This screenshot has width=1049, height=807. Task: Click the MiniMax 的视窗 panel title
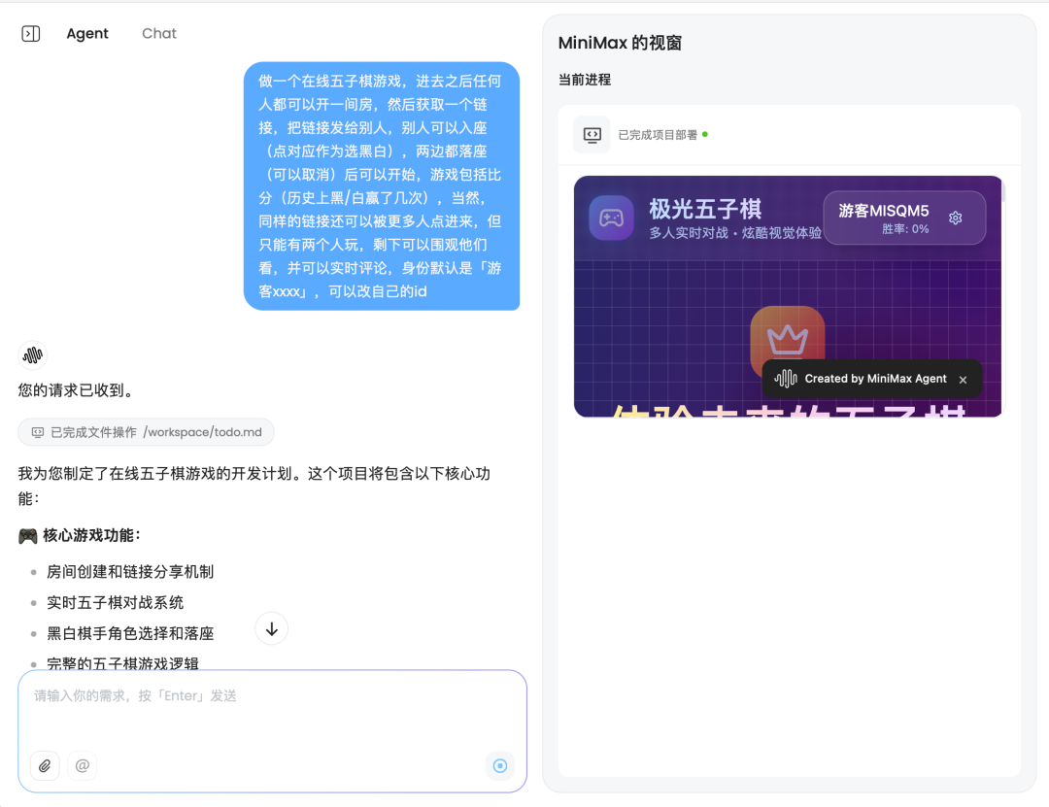point(620,43)
